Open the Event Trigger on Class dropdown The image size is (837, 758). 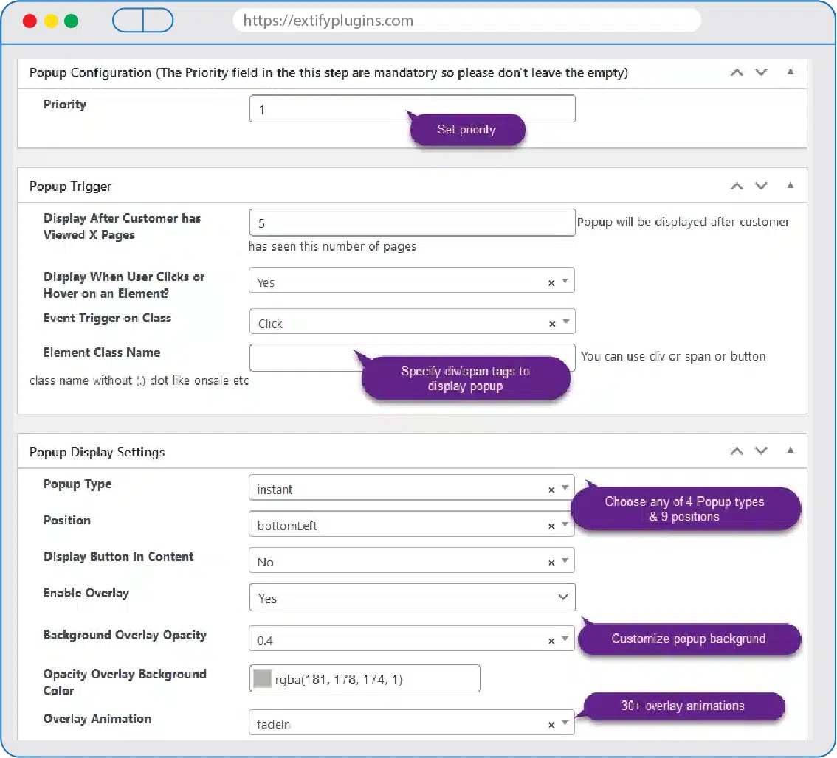tap(565, 322)
